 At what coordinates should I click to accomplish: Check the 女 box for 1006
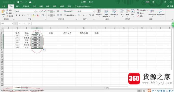point(38,47)
